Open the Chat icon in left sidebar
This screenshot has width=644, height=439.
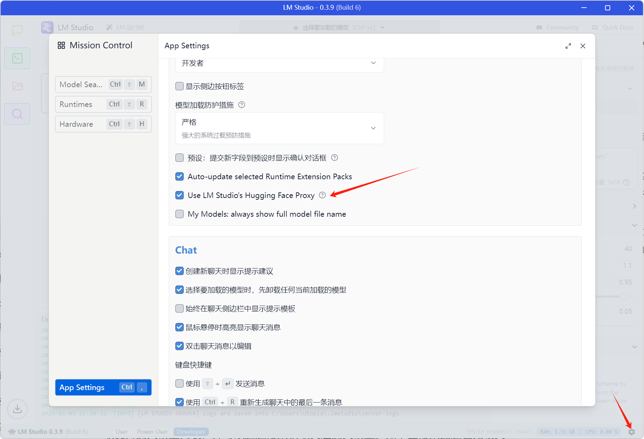point(17,31)
